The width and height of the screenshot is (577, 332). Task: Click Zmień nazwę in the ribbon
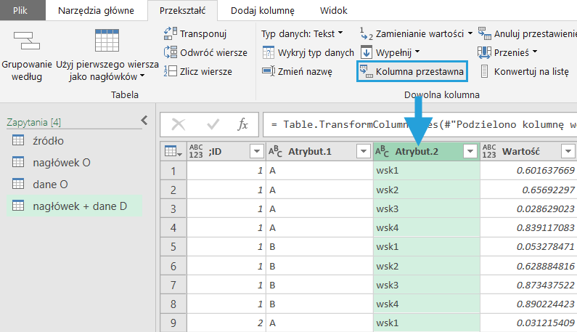[297, 71]
